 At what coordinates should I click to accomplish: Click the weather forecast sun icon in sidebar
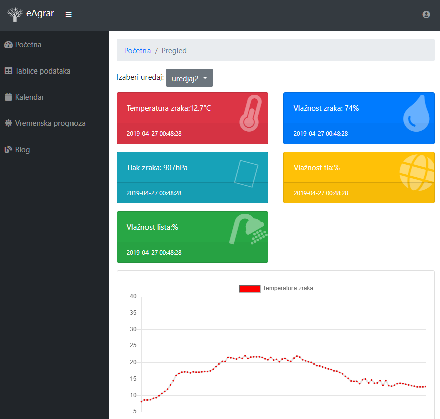coord(8,123)
